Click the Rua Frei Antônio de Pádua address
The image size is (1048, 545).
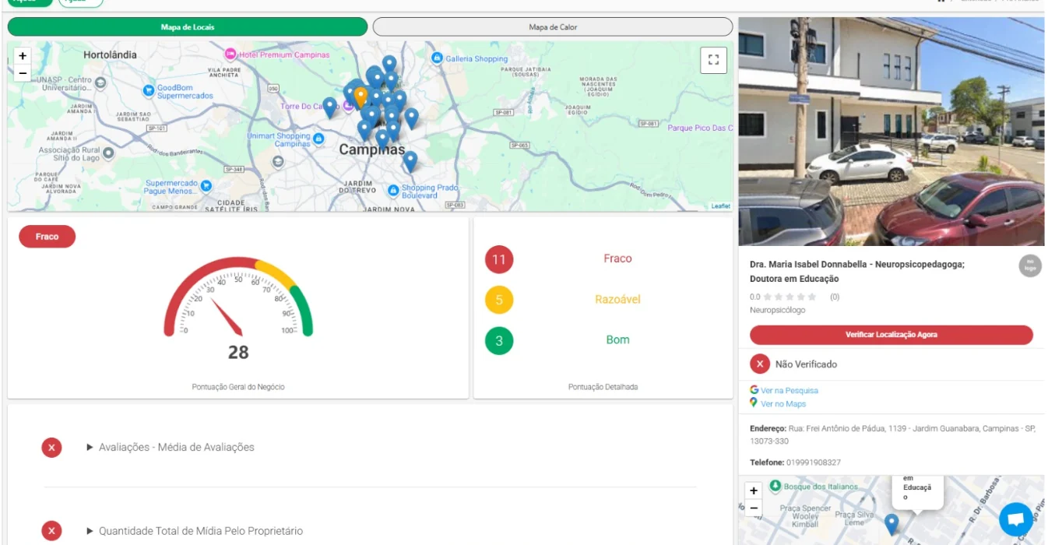(892, 434)
